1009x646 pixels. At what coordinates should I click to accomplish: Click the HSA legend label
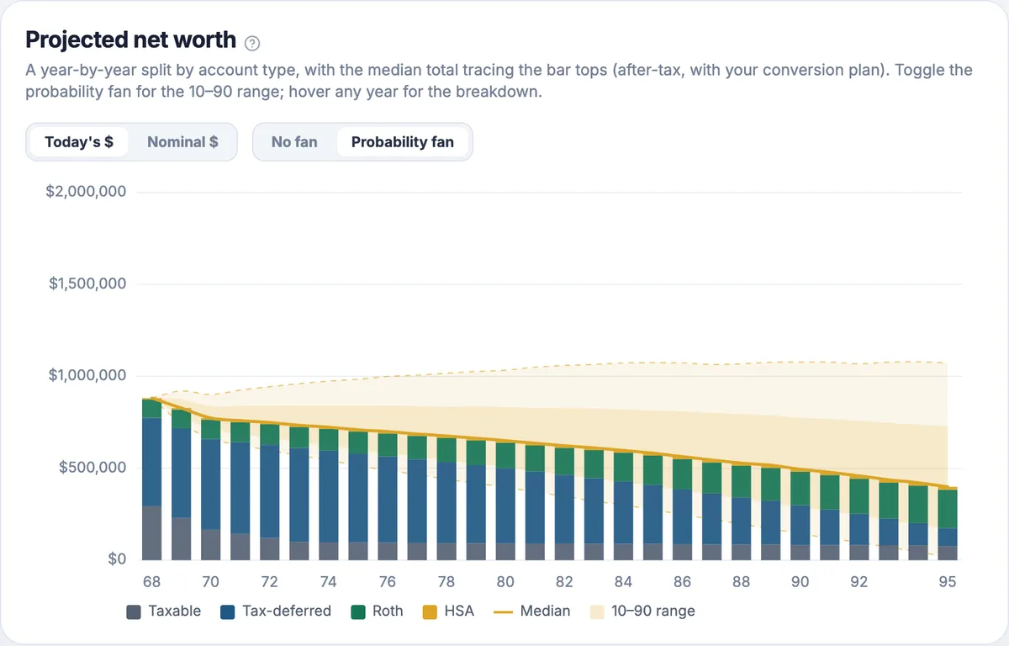[459, 612]
